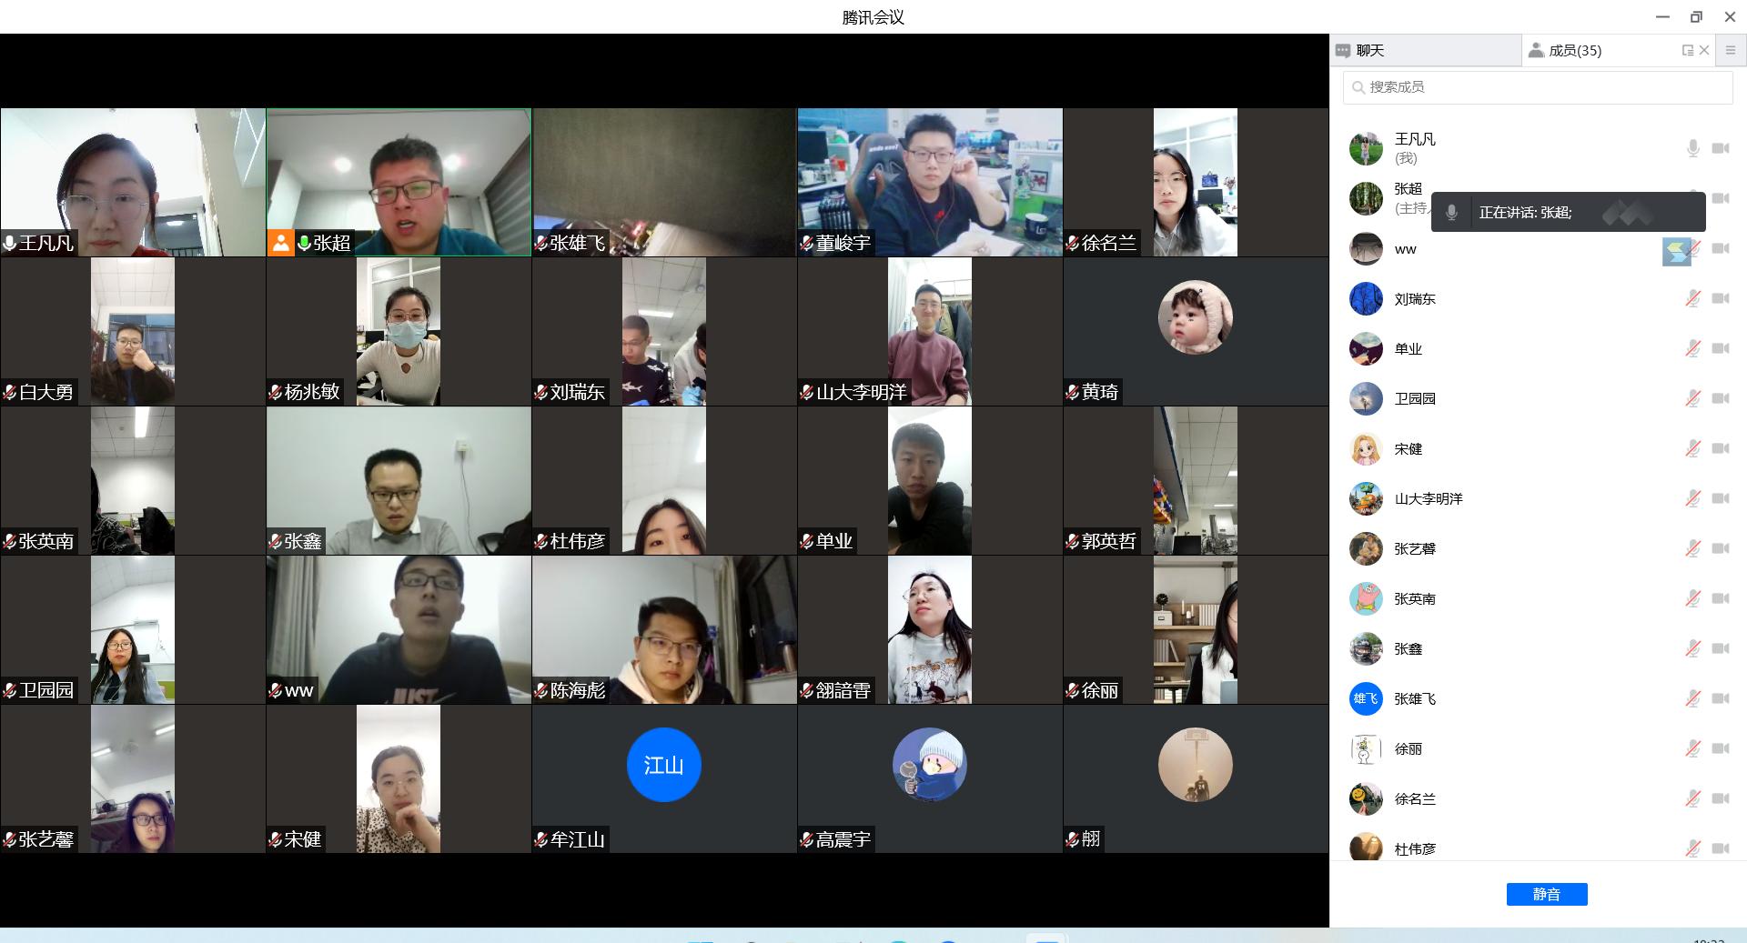
Task: Click the 江山 avatar in 牟江山's tile
Action: point(663,765)
